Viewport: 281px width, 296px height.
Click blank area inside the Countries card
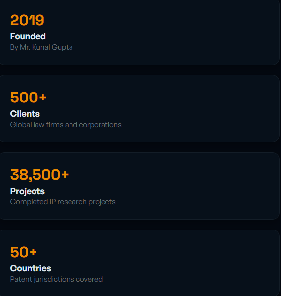click(189, 263)
